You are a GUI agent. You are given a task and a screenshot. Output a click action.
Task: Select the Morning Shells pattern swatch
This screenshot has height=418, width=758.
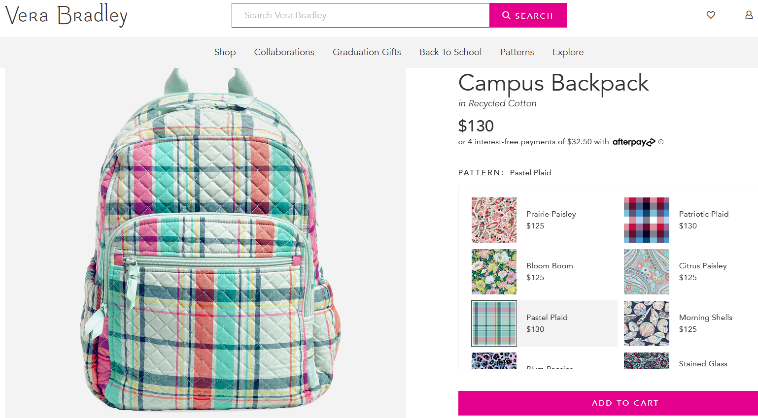pos(647,323)
